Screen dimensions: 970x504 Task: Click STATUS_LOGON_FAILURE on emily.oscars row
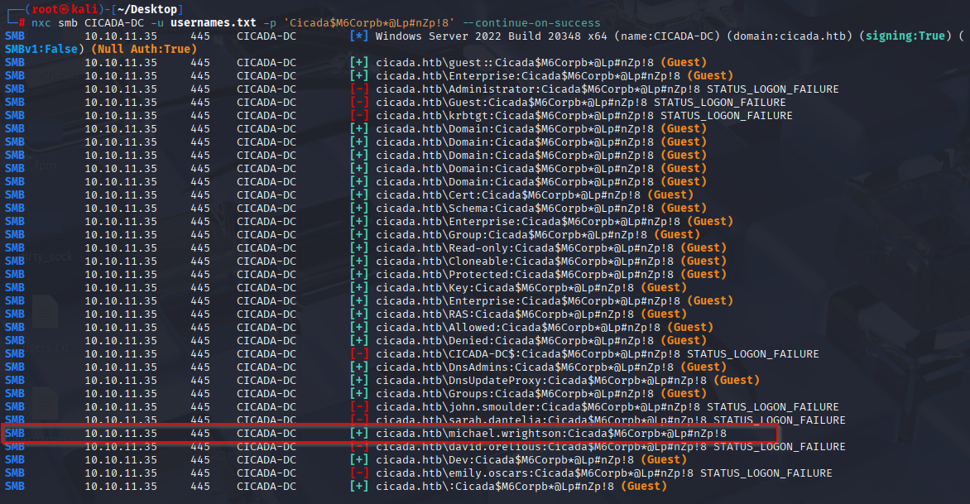(x=766, y=473)
